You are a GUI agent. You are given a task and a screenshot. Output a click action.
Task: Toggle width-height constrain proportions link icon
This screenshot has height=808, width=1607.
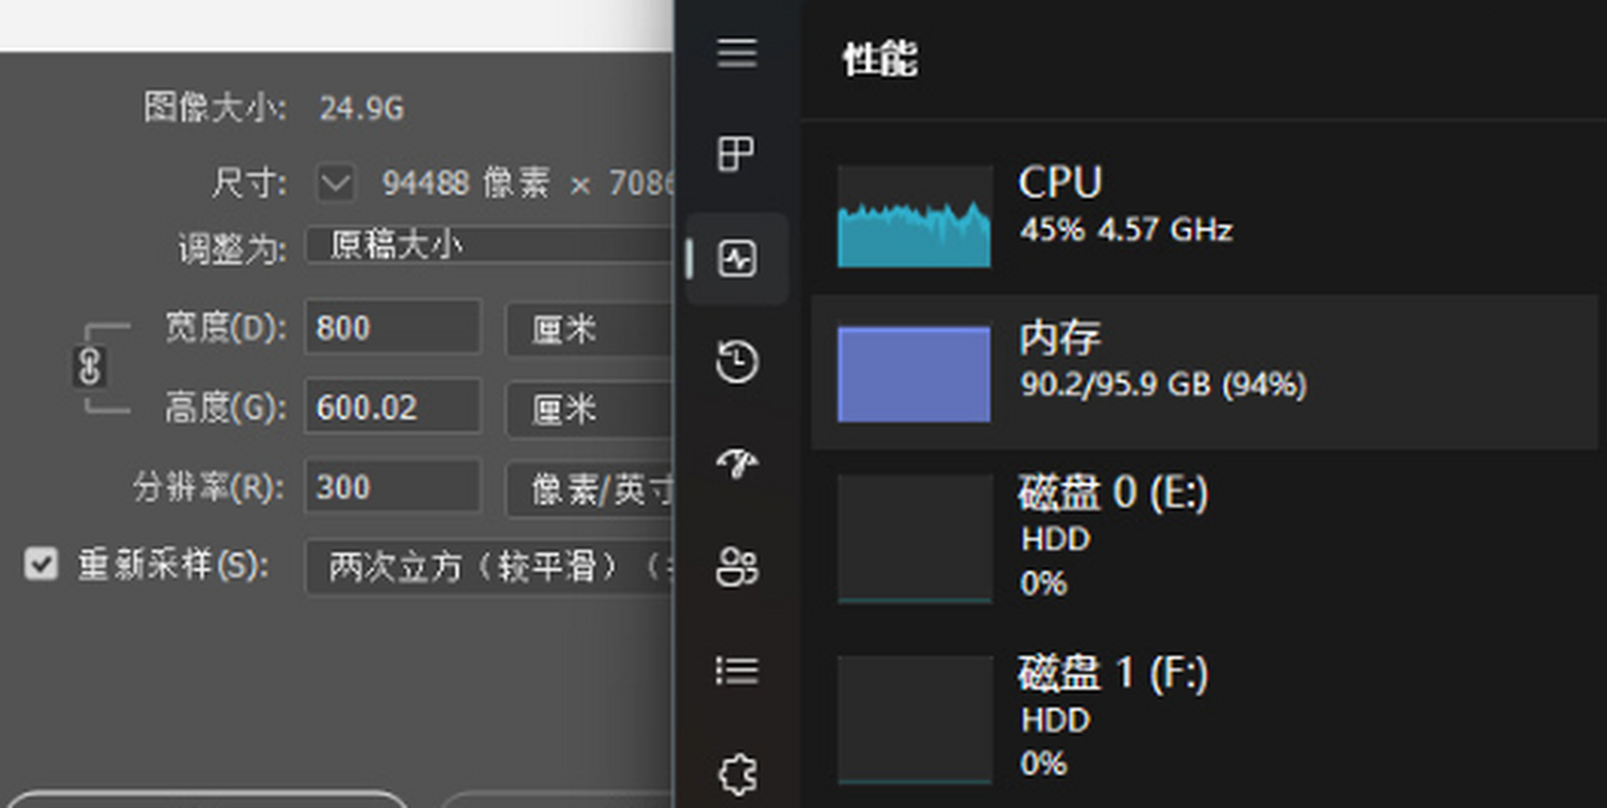(89, 366)
